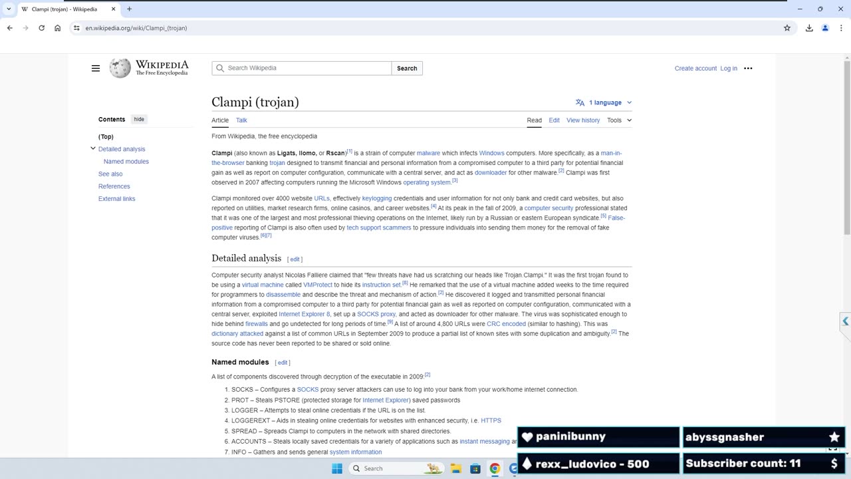
Task: Go to Named modules in Contents
Action: pos(126,162)
